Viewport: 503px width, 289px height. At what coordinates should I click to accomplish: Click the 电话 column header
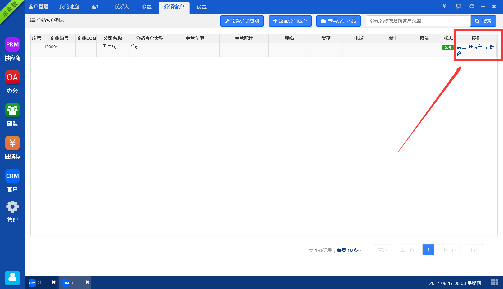pos(359,38)
